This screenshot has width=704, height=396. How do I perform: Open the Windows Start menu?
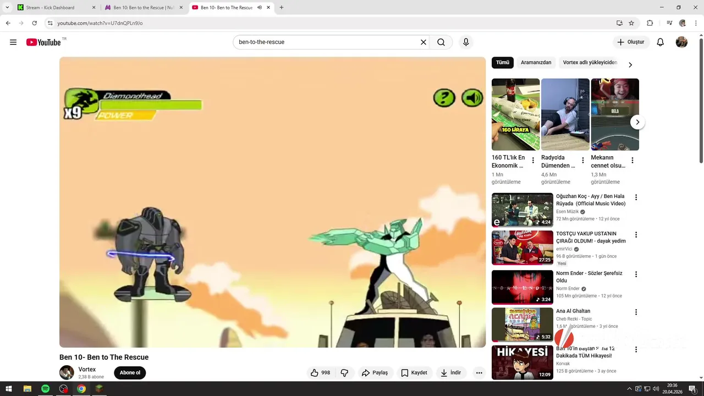coord(9,389)
